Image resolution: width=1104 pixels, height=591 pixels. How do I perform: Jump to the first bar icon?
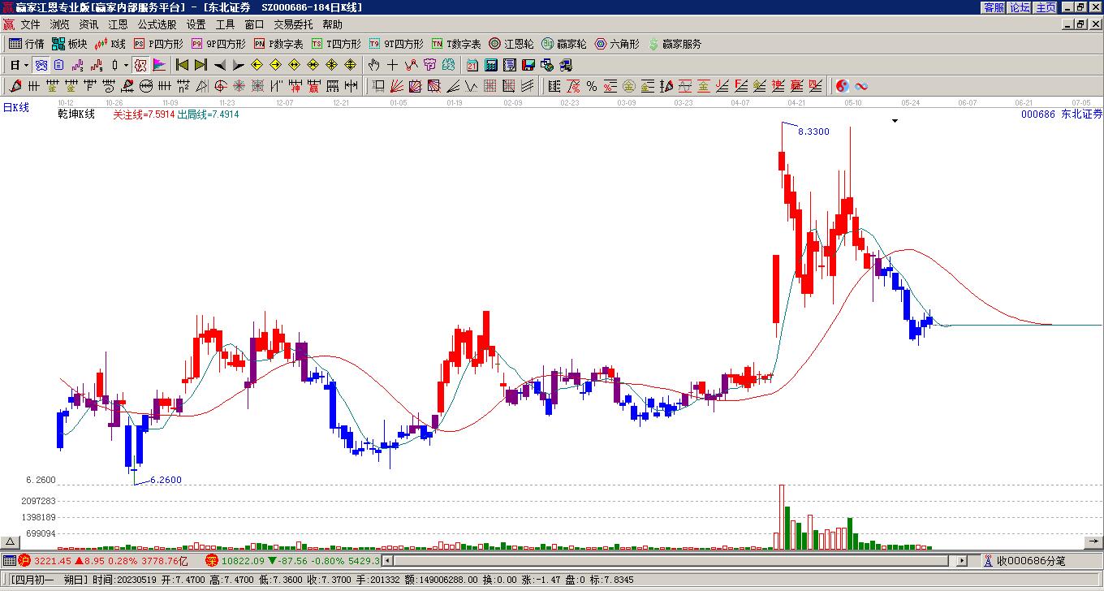click(x=183, y=65)
